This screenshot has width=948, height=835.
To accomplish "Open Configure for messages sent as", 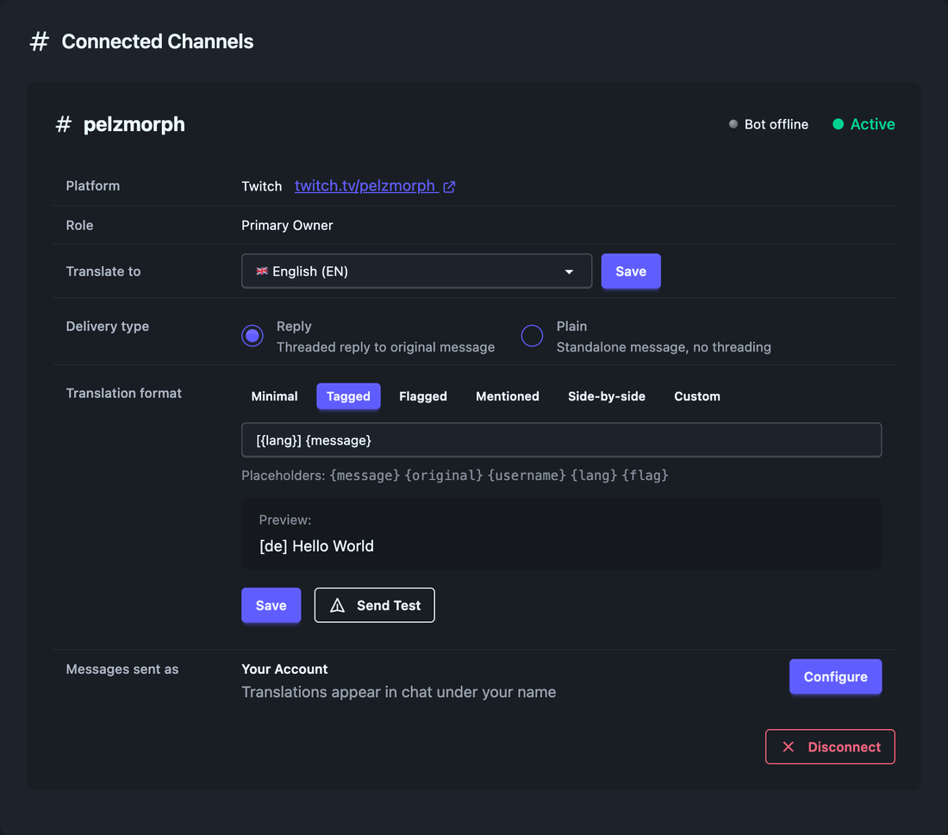I will click(x=836, y=676).
